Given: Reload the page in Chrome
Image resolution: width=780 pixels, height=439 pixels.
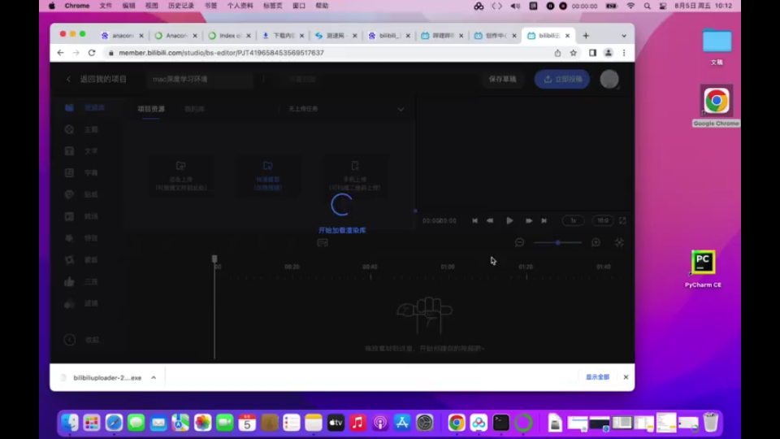Looking at the screenshot, I should click(x=92, y=53).
